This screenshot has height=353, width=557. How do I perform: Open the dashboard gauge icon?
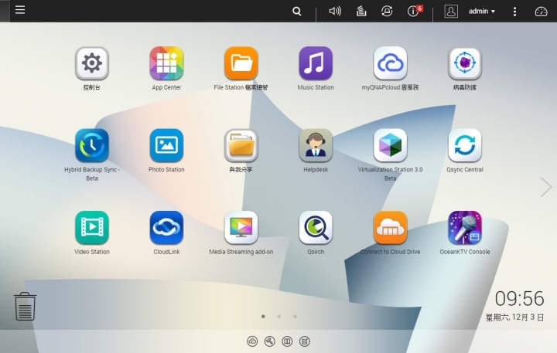(541, 12)
